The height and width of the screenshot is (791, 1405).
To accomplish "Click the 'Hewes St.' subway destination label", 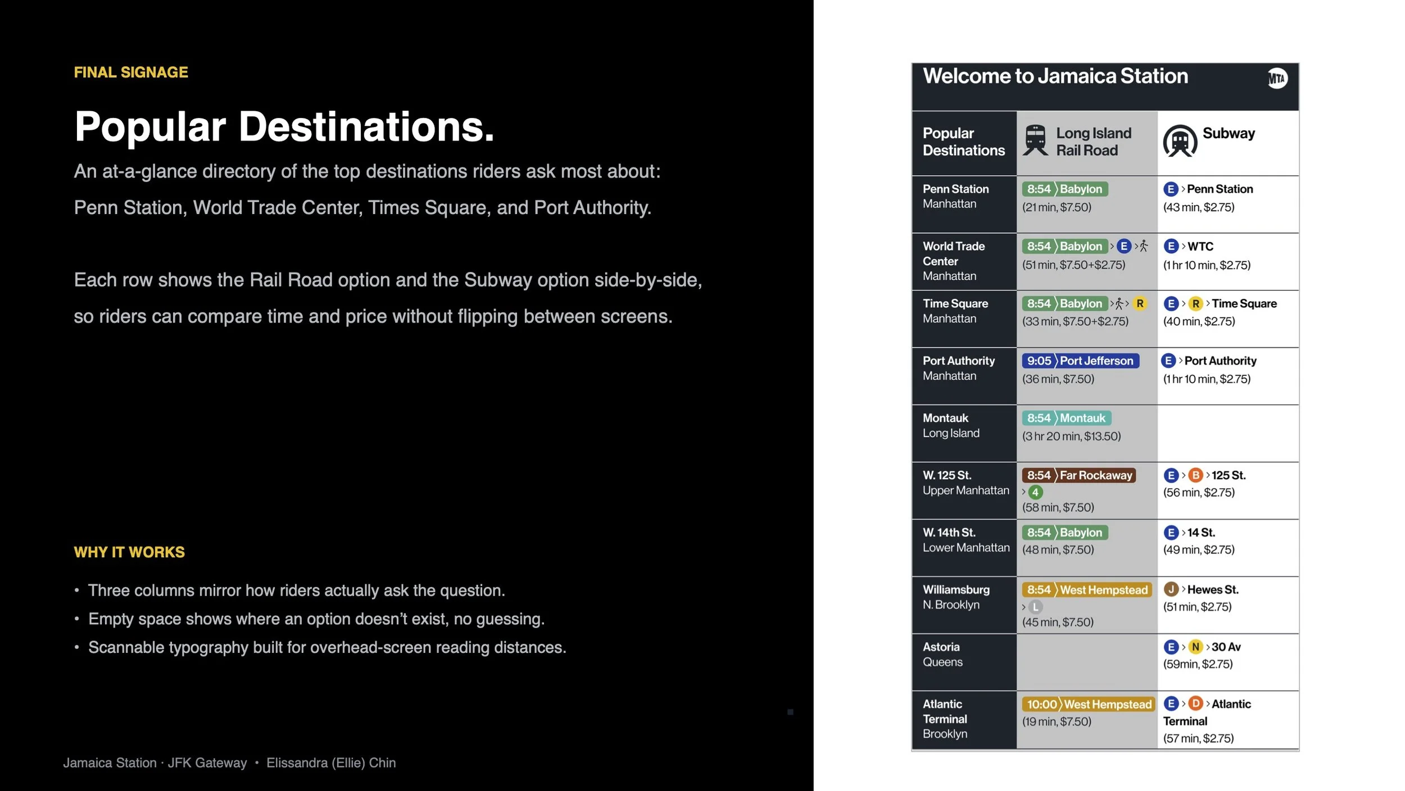I will [1213, 589].
